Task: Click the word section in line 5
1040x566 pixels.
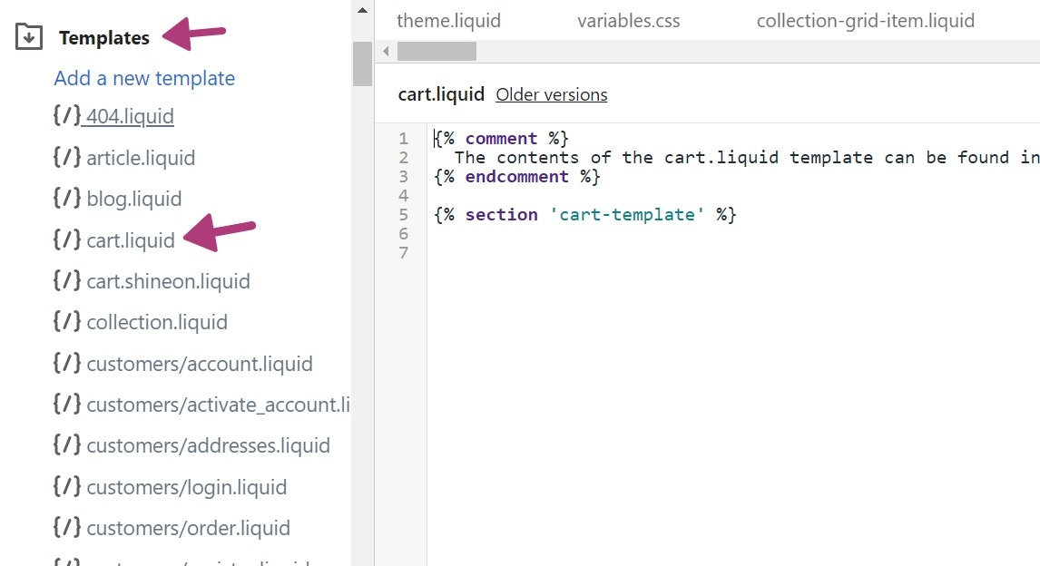Action: pos(502,215)
